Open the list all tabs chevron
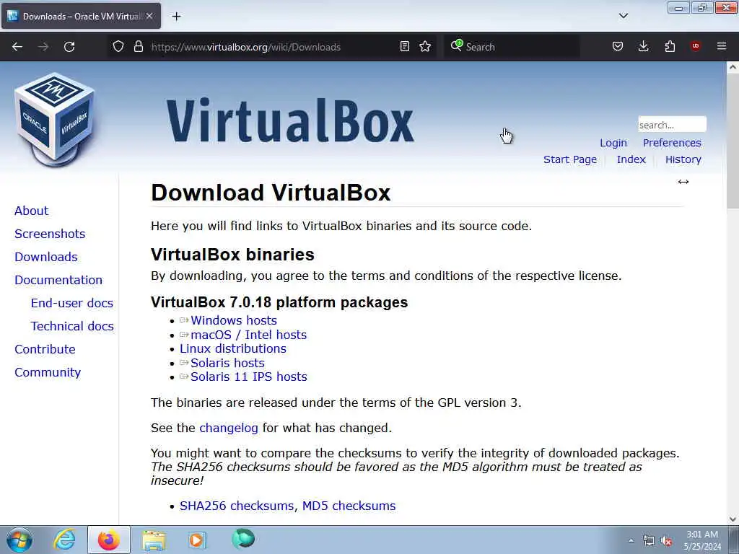Screen dimensions: 739x554 point(624,16)
